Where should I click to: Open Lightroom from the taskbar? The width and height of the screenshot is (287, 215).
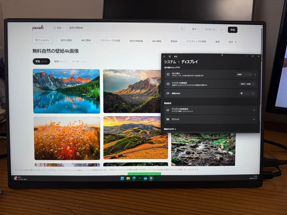click(140, 178)
